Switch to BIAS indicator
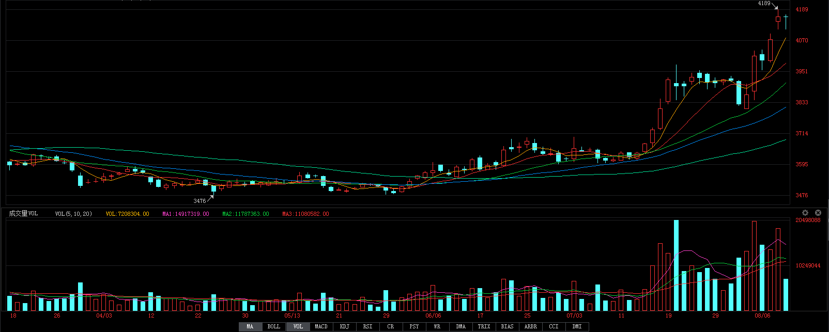 507,326
